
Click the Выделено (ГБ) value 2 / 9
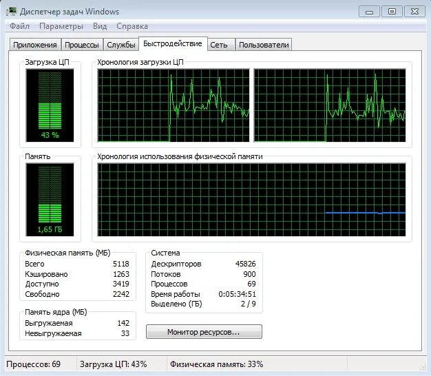[x=249, y=304]
